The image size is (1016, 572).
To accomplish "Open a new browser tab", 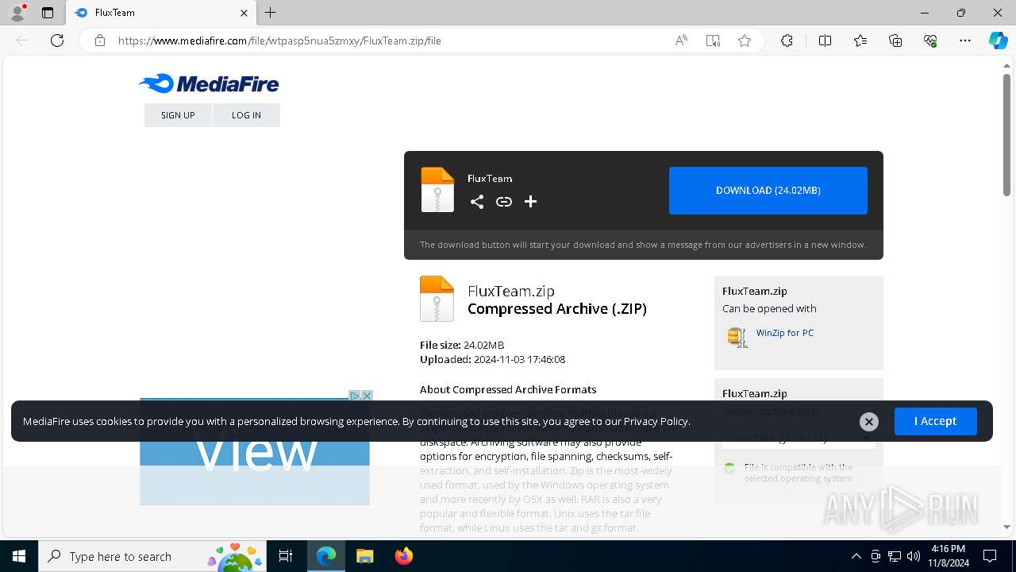I will coord(271,13).
